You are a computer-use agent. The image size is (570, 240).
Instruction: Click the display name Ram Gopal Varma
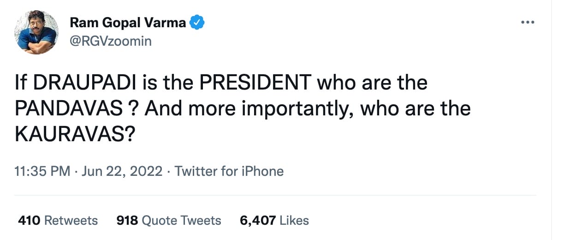click(128, 22)
